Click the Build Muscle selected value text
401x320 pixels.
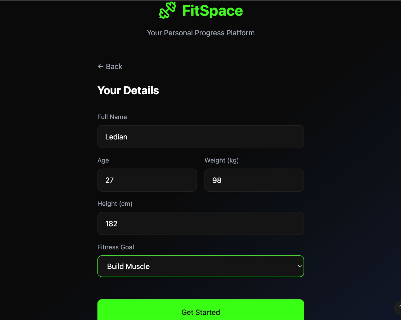tap(128, 266)
